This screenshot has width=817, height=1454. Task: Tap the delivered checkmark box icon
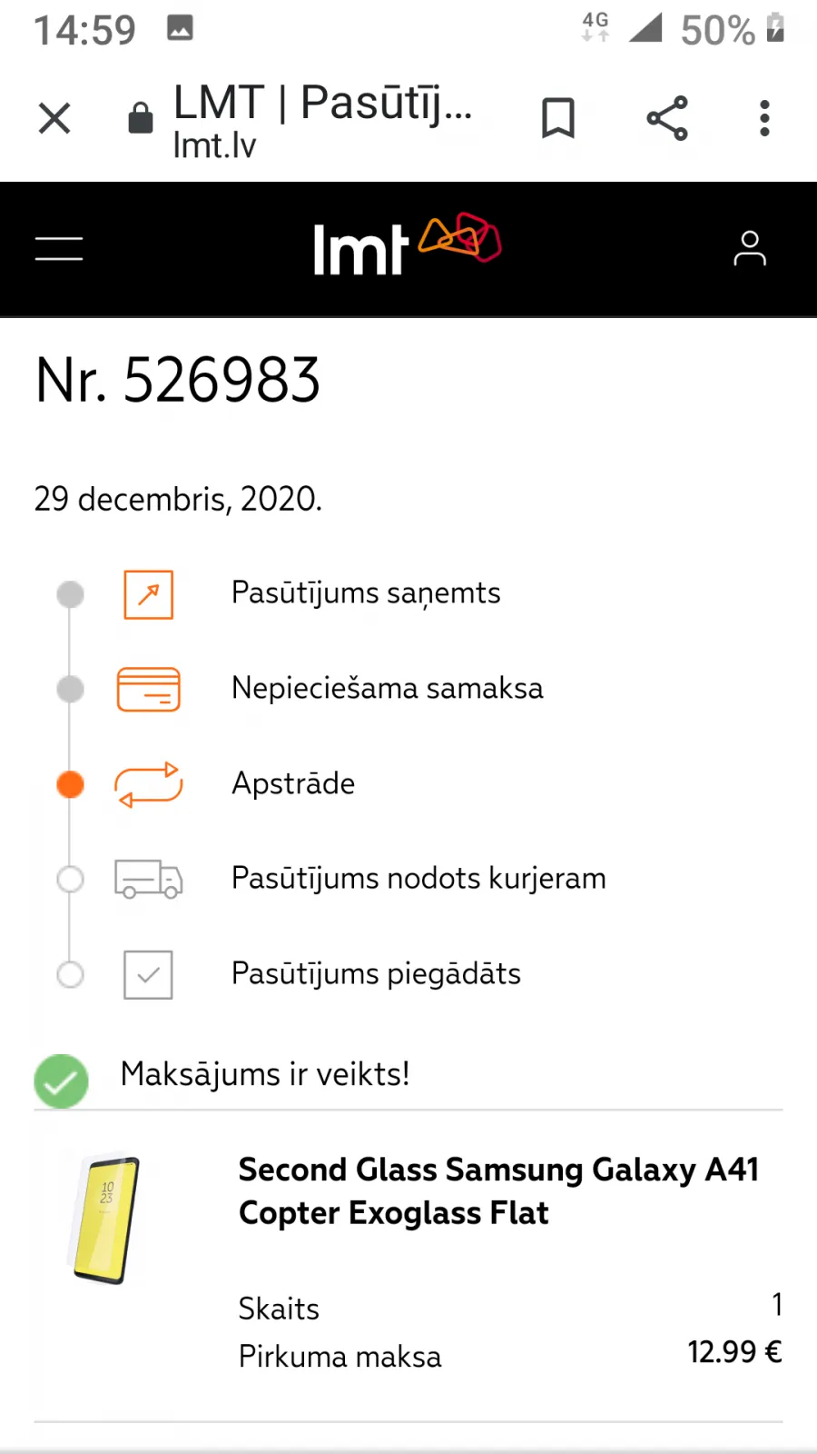pyautogui.click(x=149, y=974)
